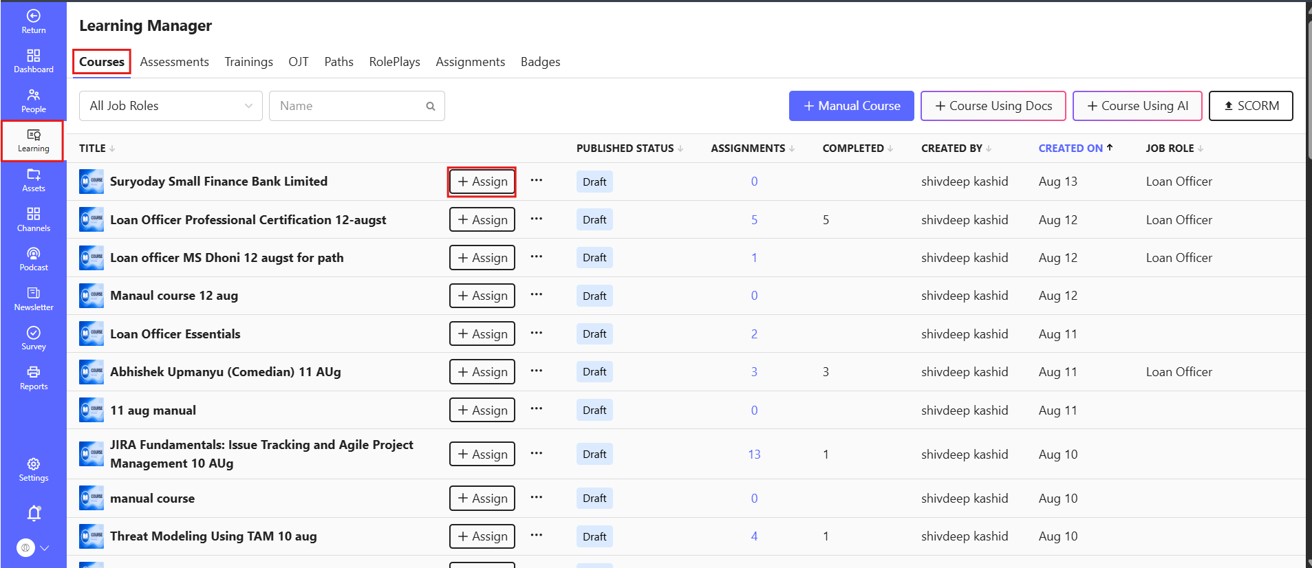Viewport: 1312px width, 568px height.
Task: Sort by Created On column
Action: 1076,149
